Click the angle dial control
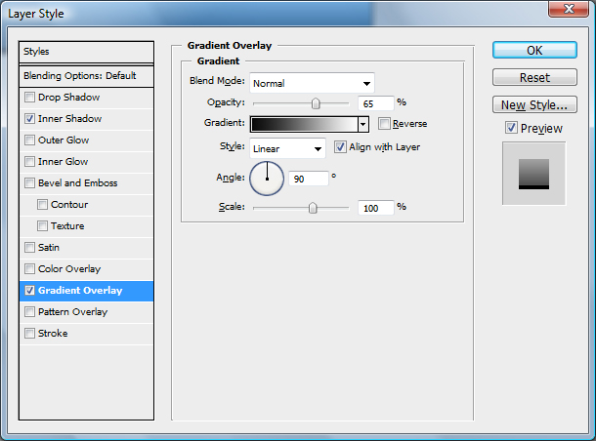This screenshot has width=596, height=441. click(x=267, y=179)
